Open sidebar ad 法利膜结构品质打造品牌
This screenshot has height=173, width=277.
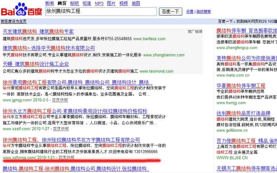[x=244, y=113]
